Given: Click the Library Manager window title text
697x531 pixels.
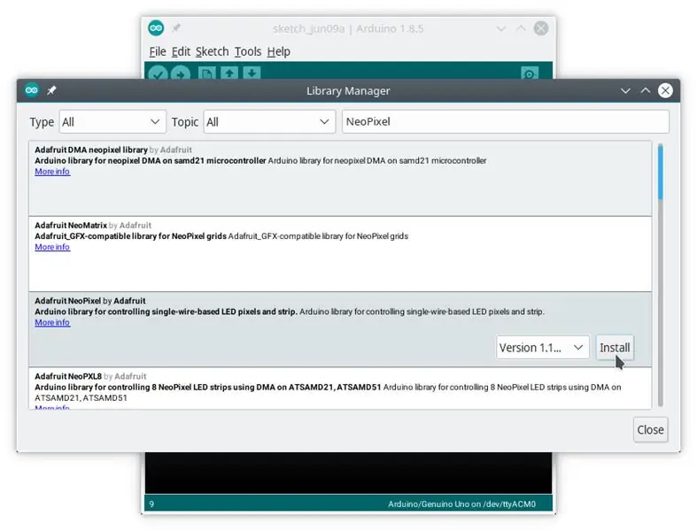Looking at the screenshot, I should 348,90.
